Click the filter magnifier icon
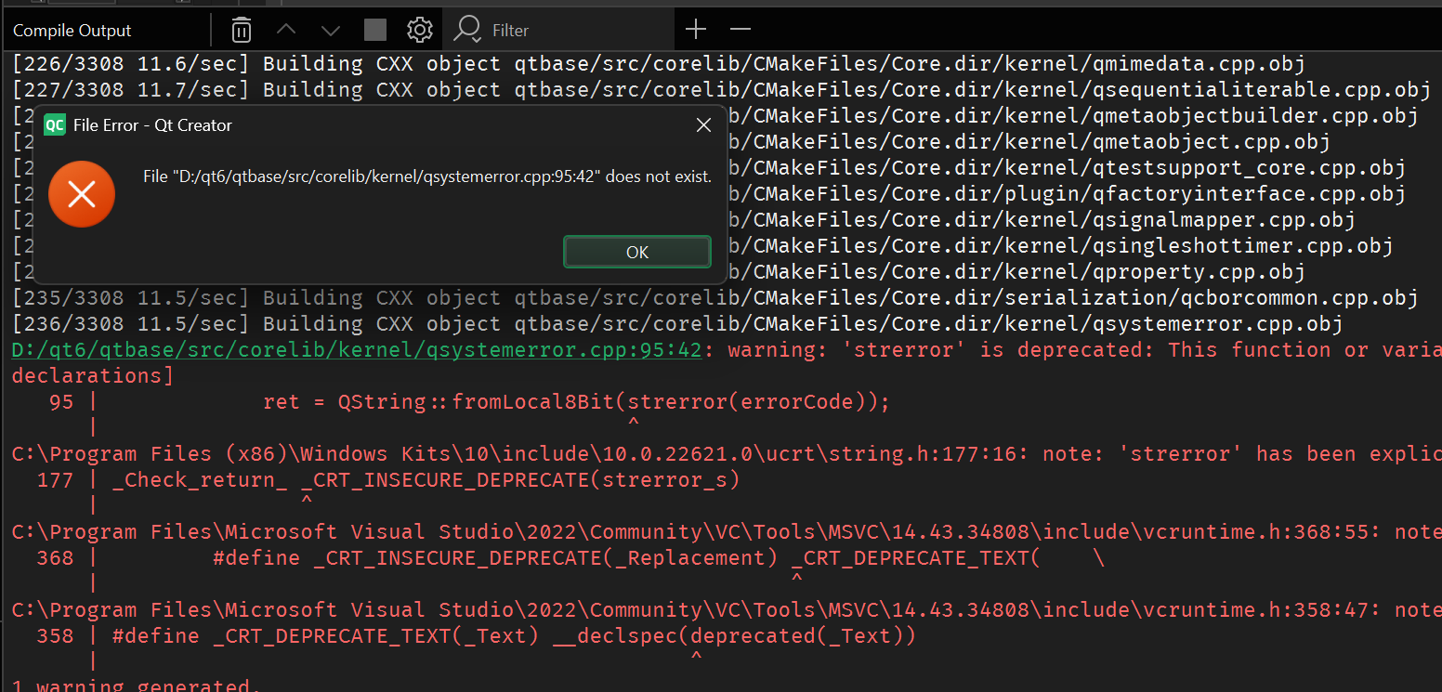 466,30
